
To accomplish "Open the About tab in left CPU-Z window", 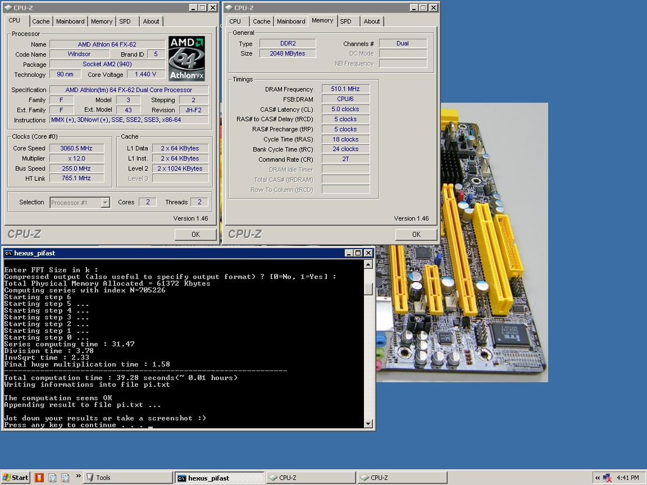I will coord(151,21).
